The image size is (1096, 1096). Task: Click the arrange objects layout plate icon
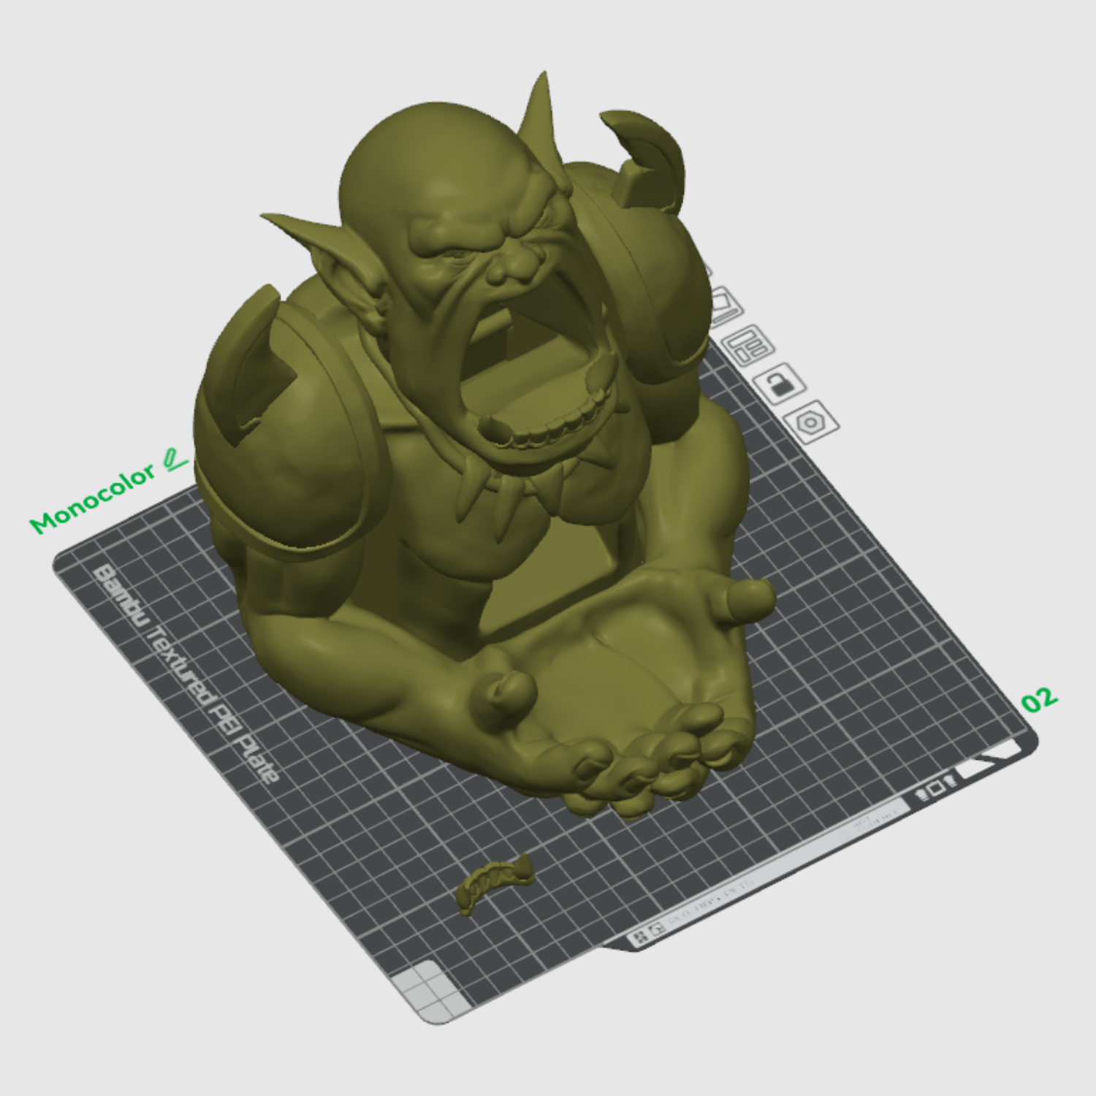tap(749, 345)
